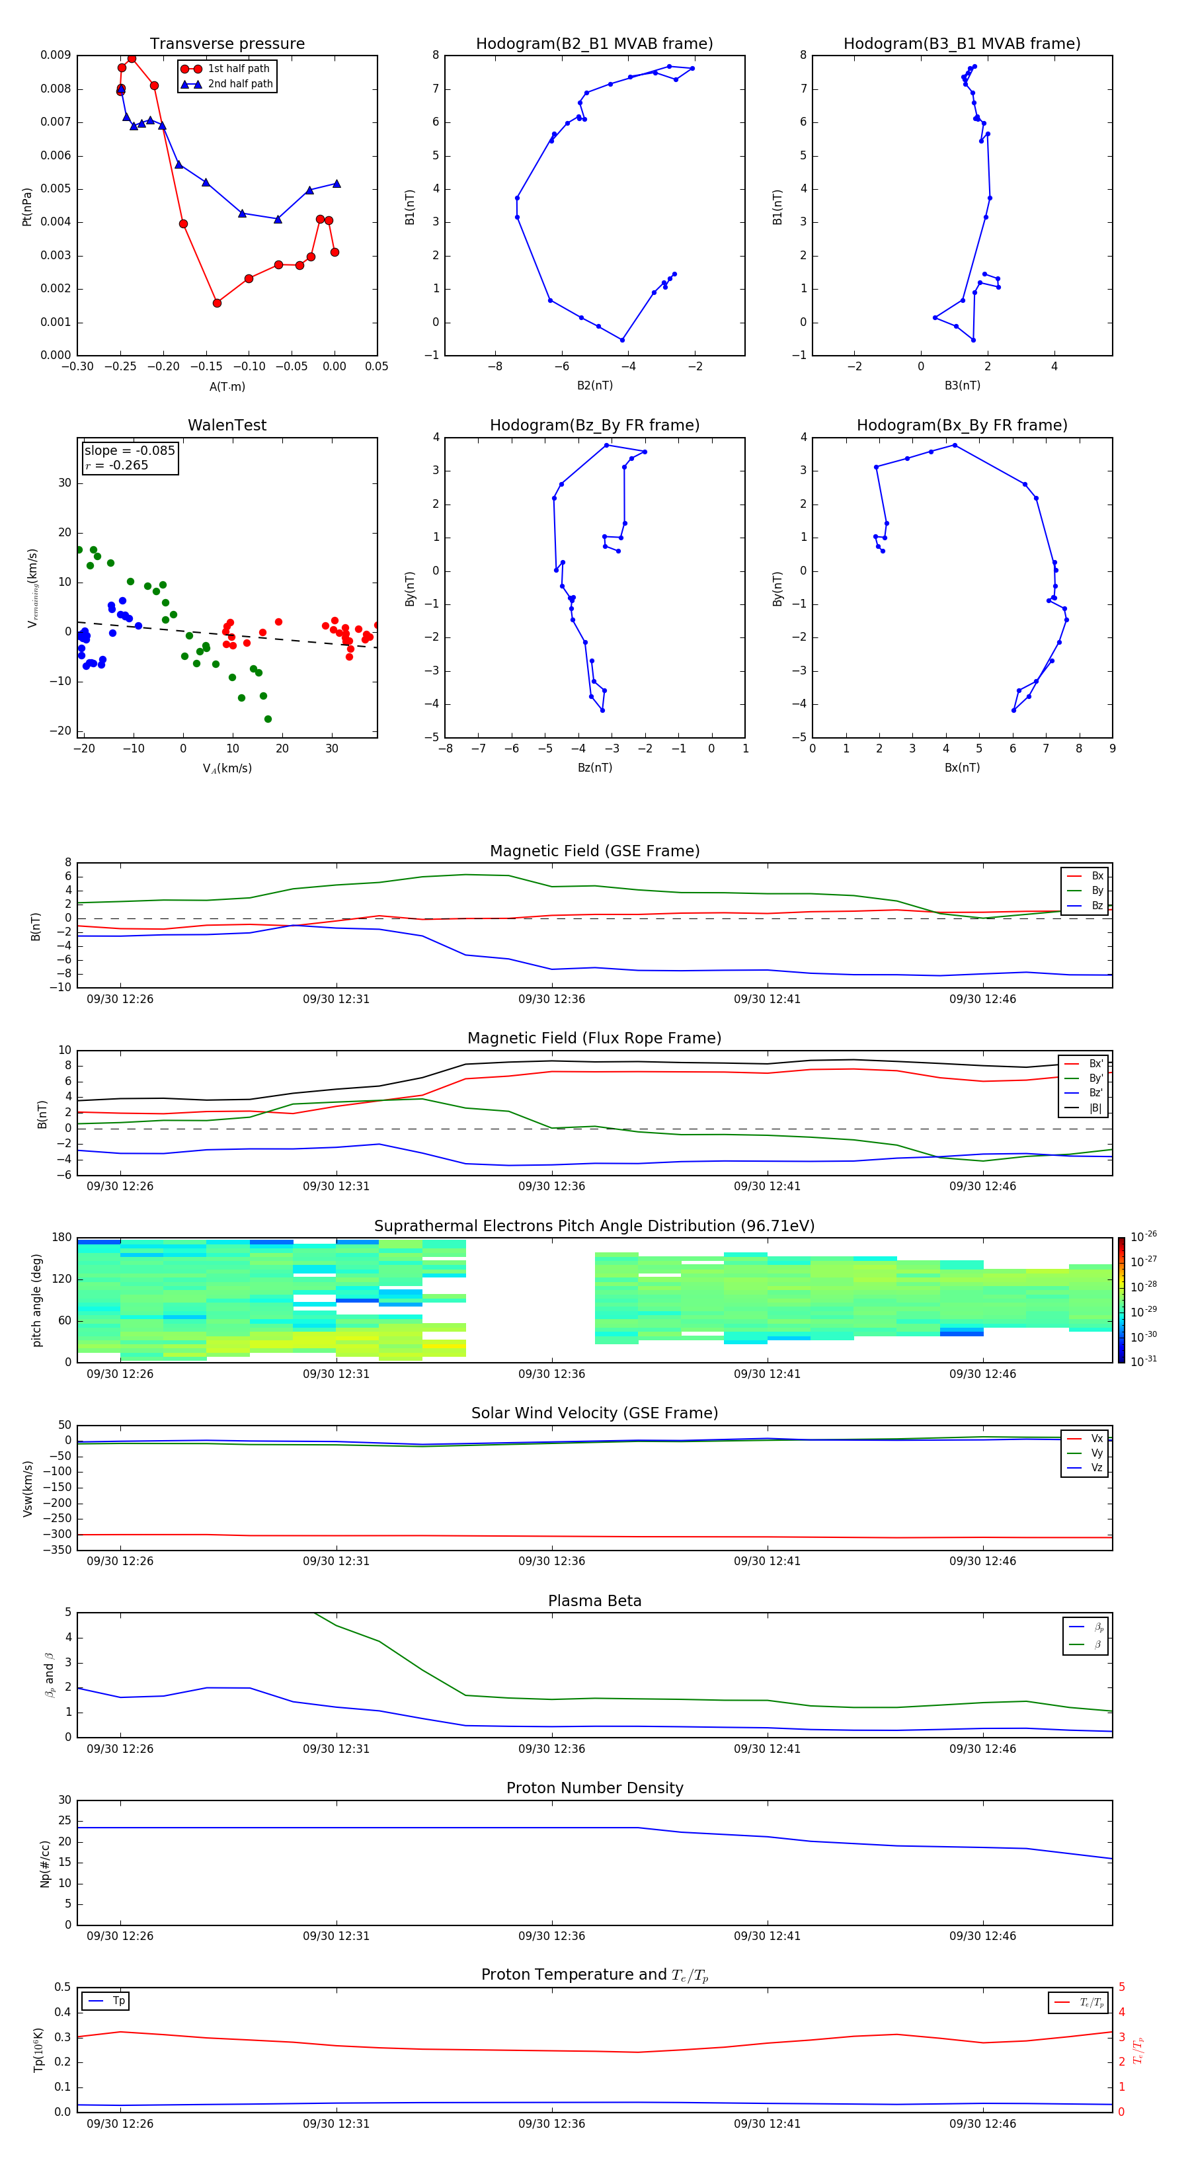
Task: Click the 'Tp(10^6K)' y-axis label
Action: (38, 2050)
